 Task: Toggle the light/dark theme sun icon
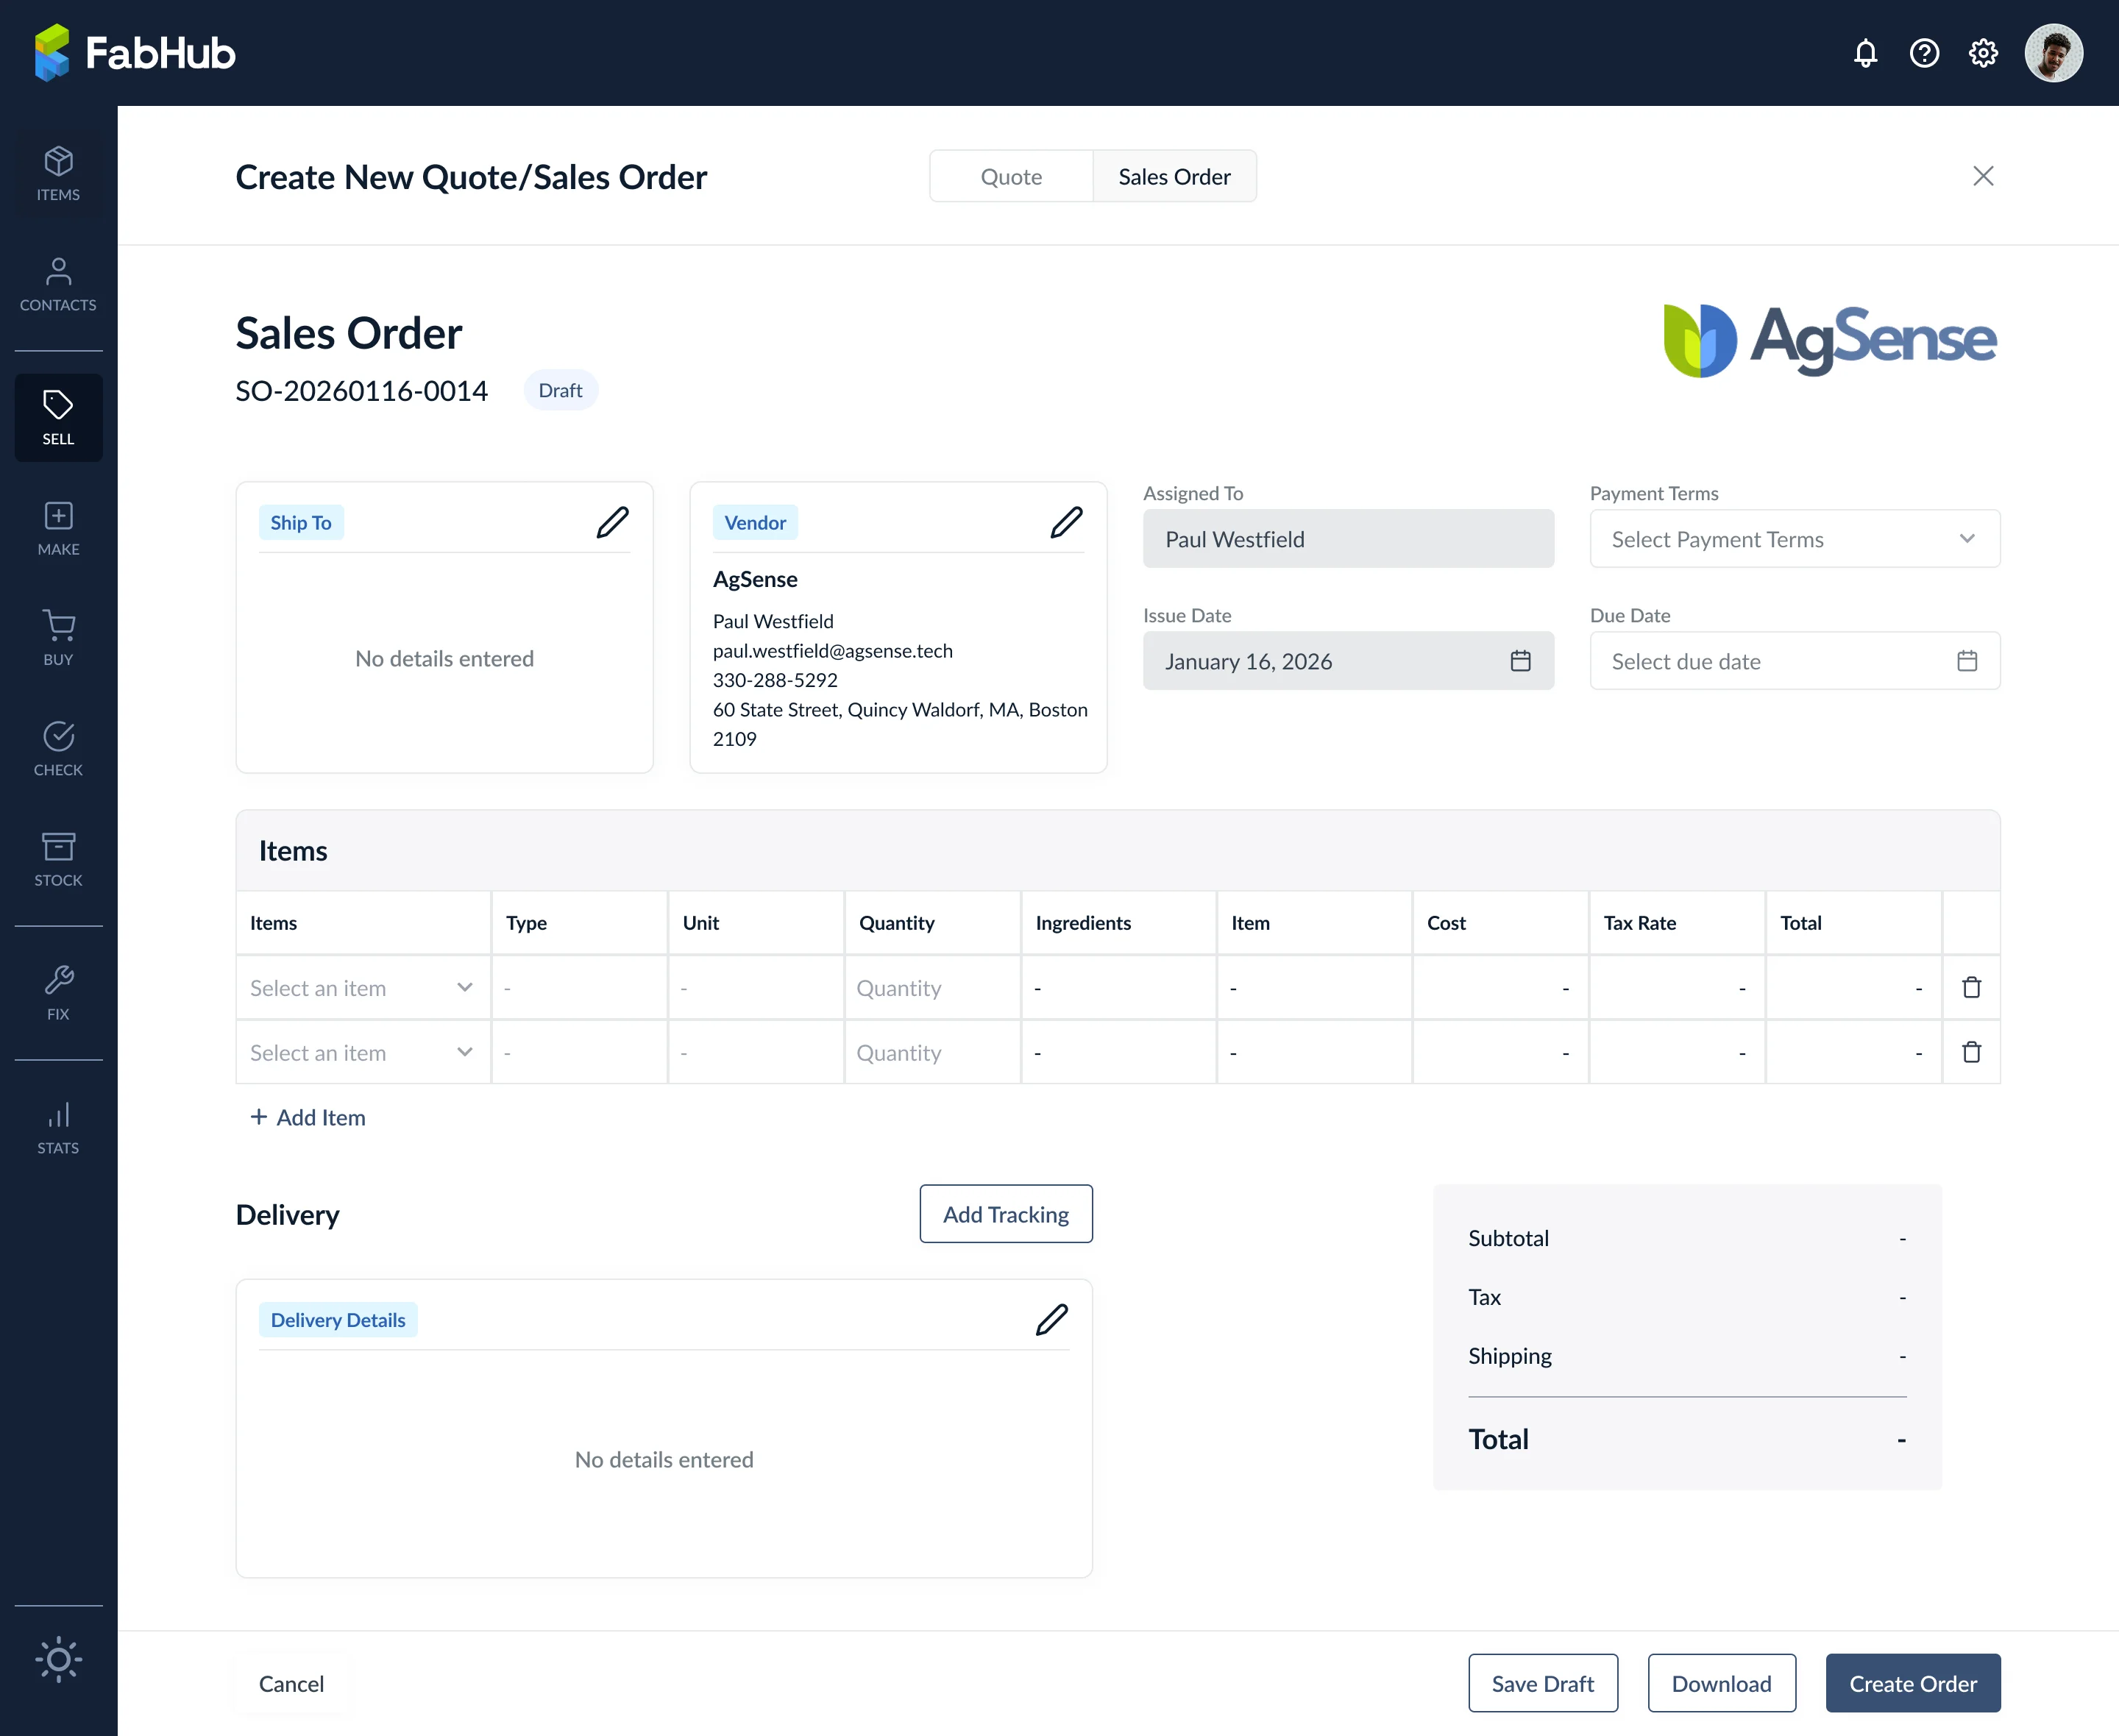(x=58, y=1660)
